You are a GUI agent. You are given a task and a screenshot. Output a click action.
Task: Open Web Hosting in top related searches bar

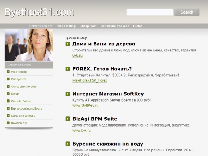point(66,26)
